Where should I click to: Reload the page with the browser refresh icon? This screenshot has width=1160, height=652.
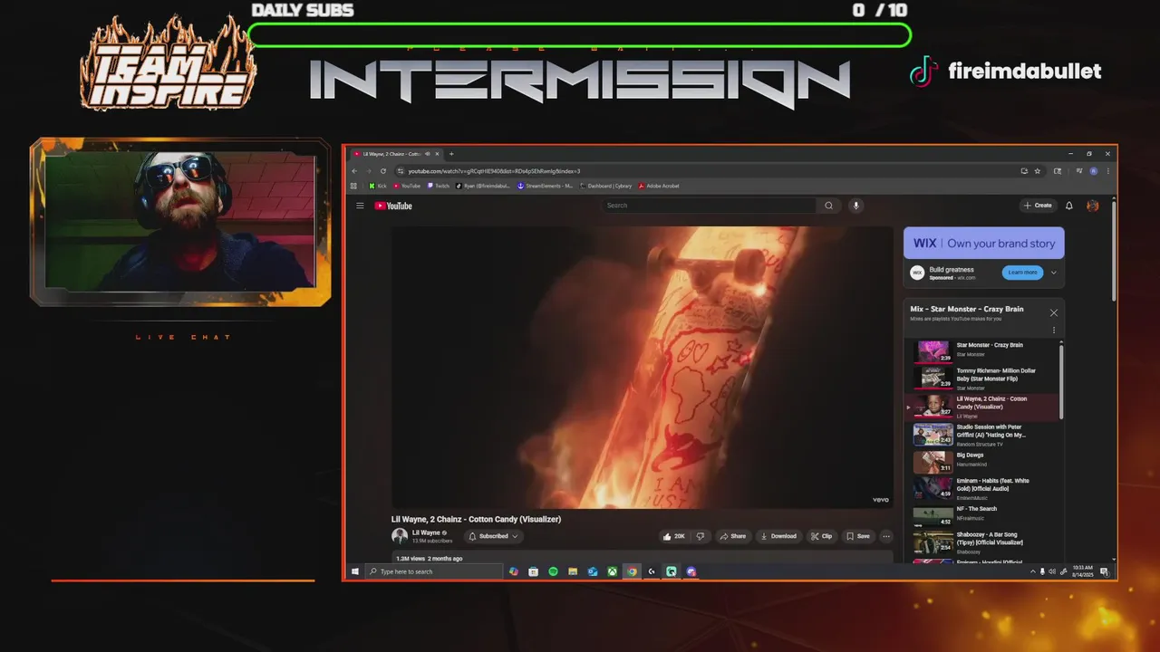pos(383,171)
